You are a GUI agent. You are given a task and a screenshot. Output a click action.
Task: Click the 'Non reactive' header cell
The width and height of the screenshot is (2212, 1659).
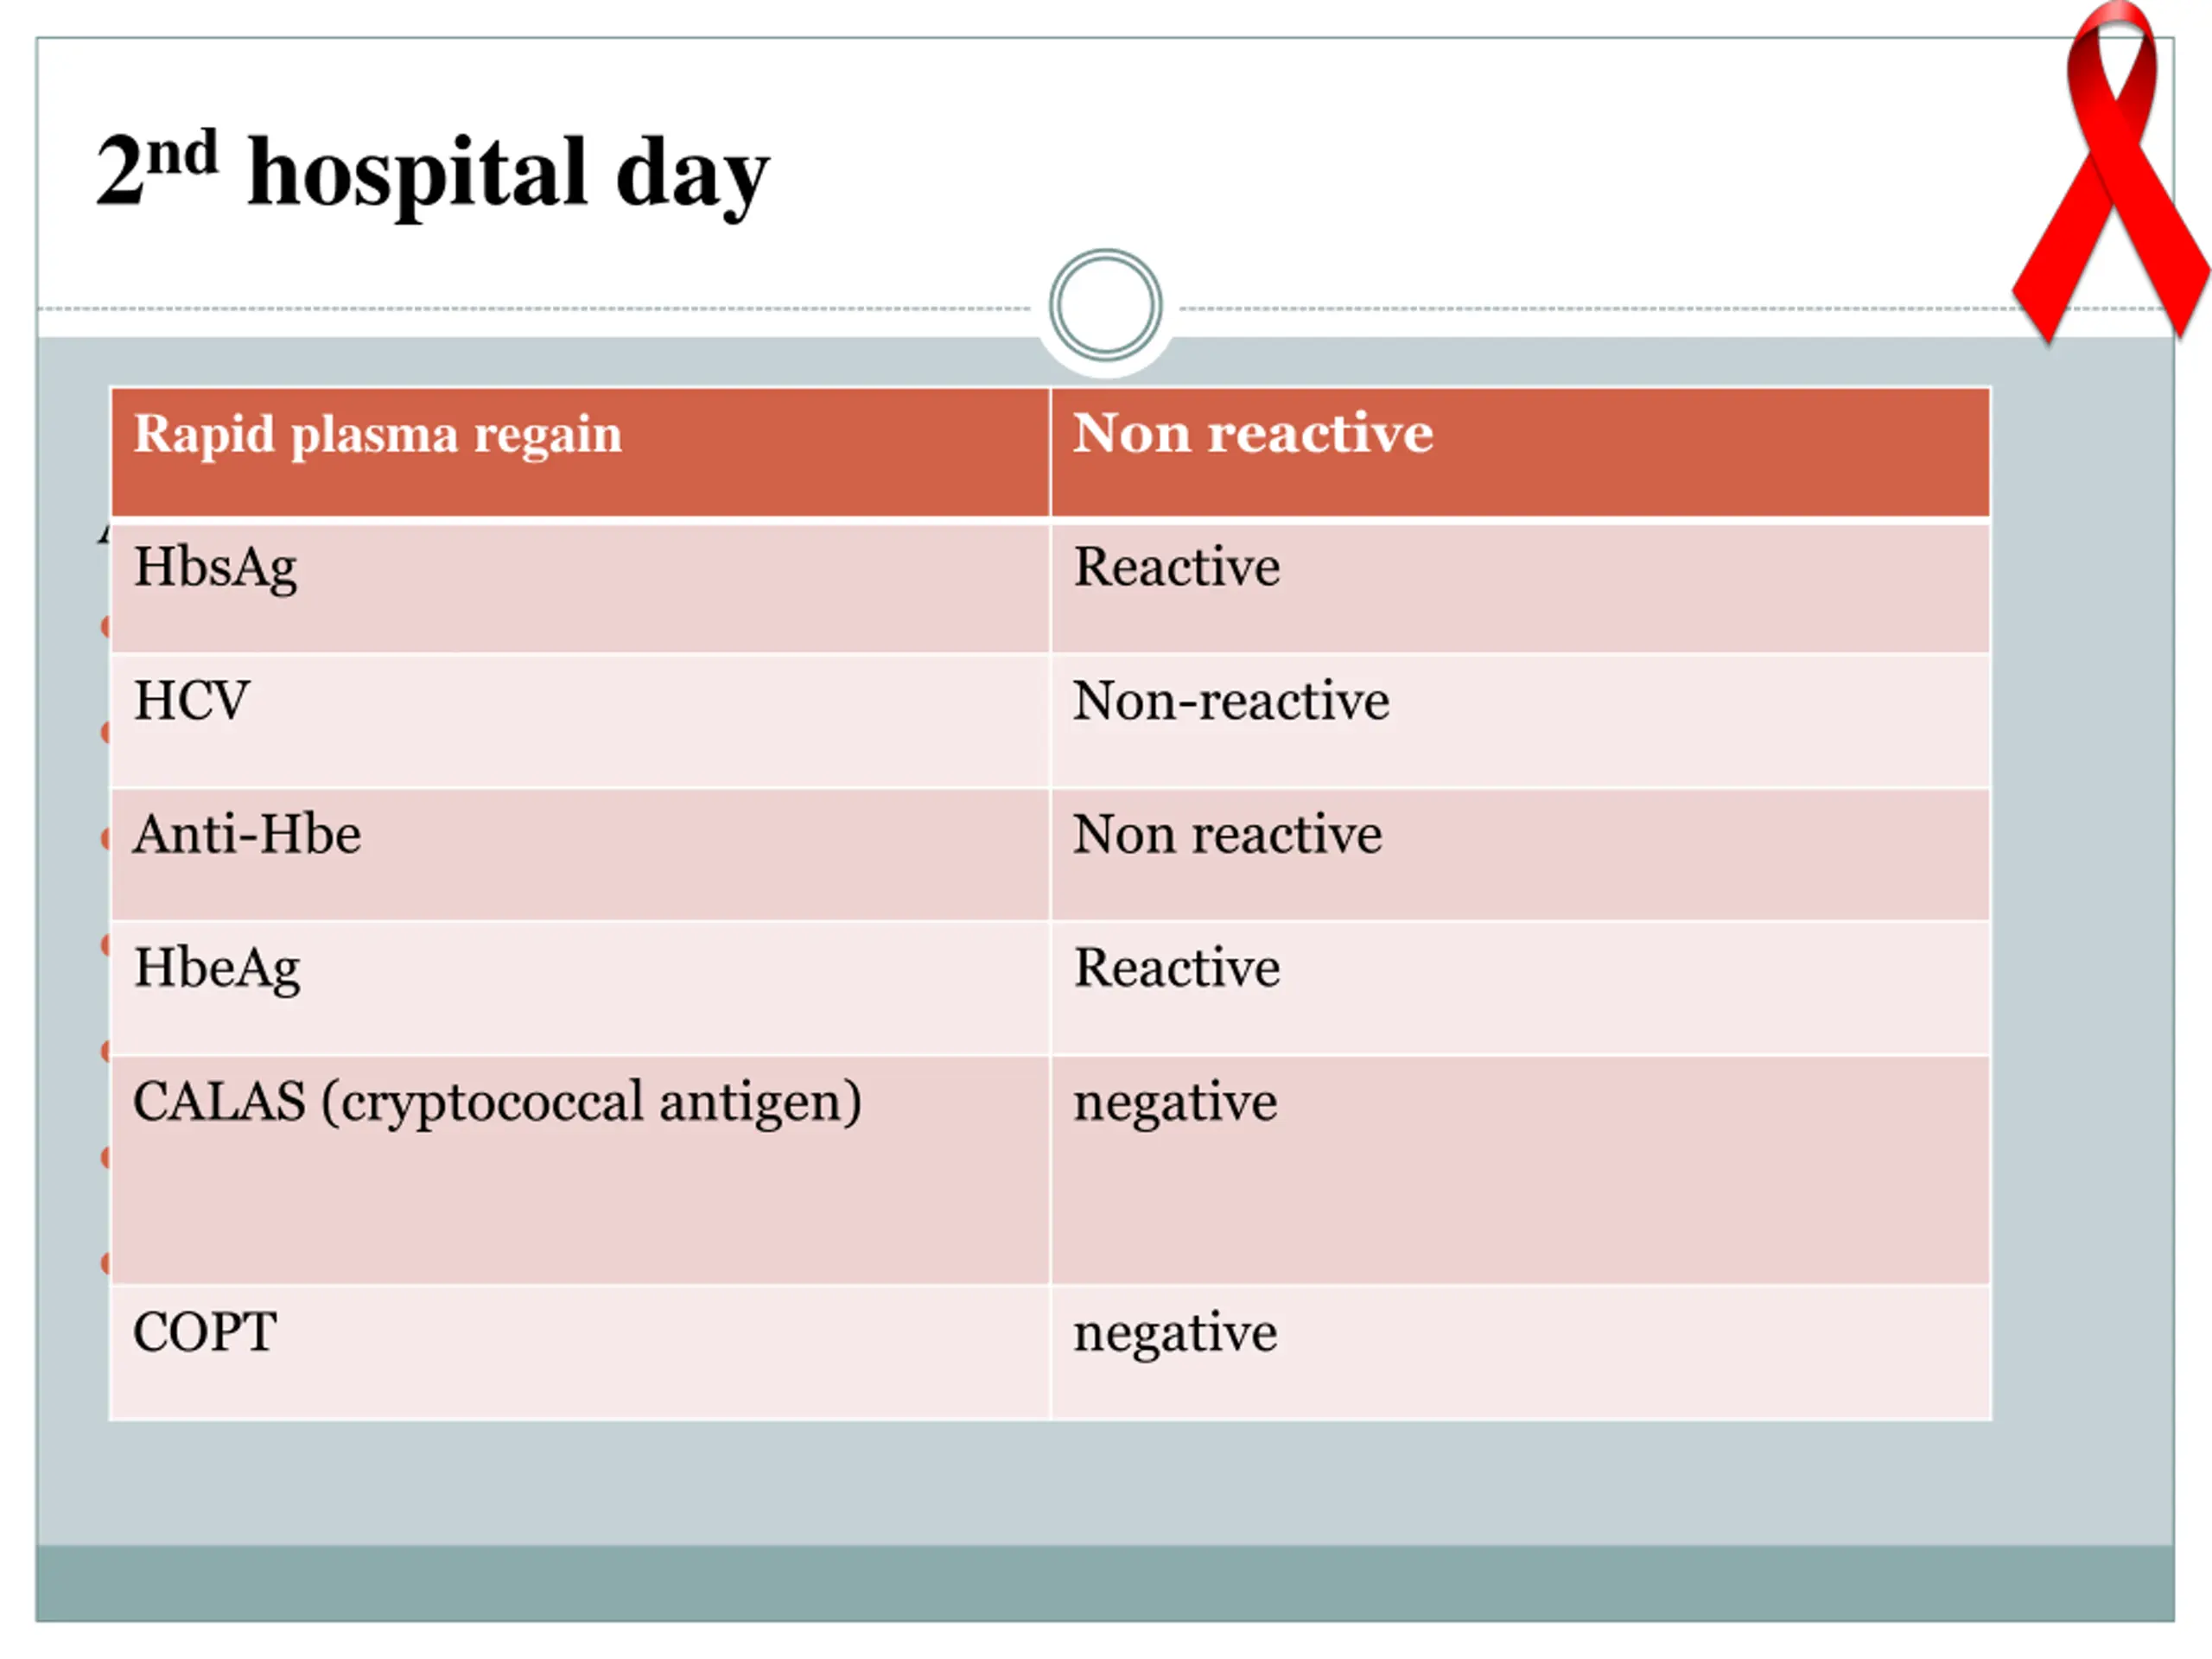pyautogui.click(x=1520, y=452)
